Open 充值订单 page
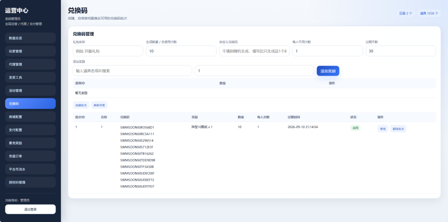448x222 pixels. [x=30, y=156]
